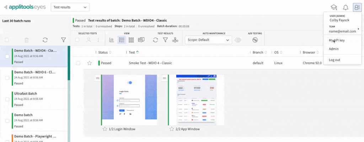Open step menu for Login Window thumbnail

pos(98,78)
